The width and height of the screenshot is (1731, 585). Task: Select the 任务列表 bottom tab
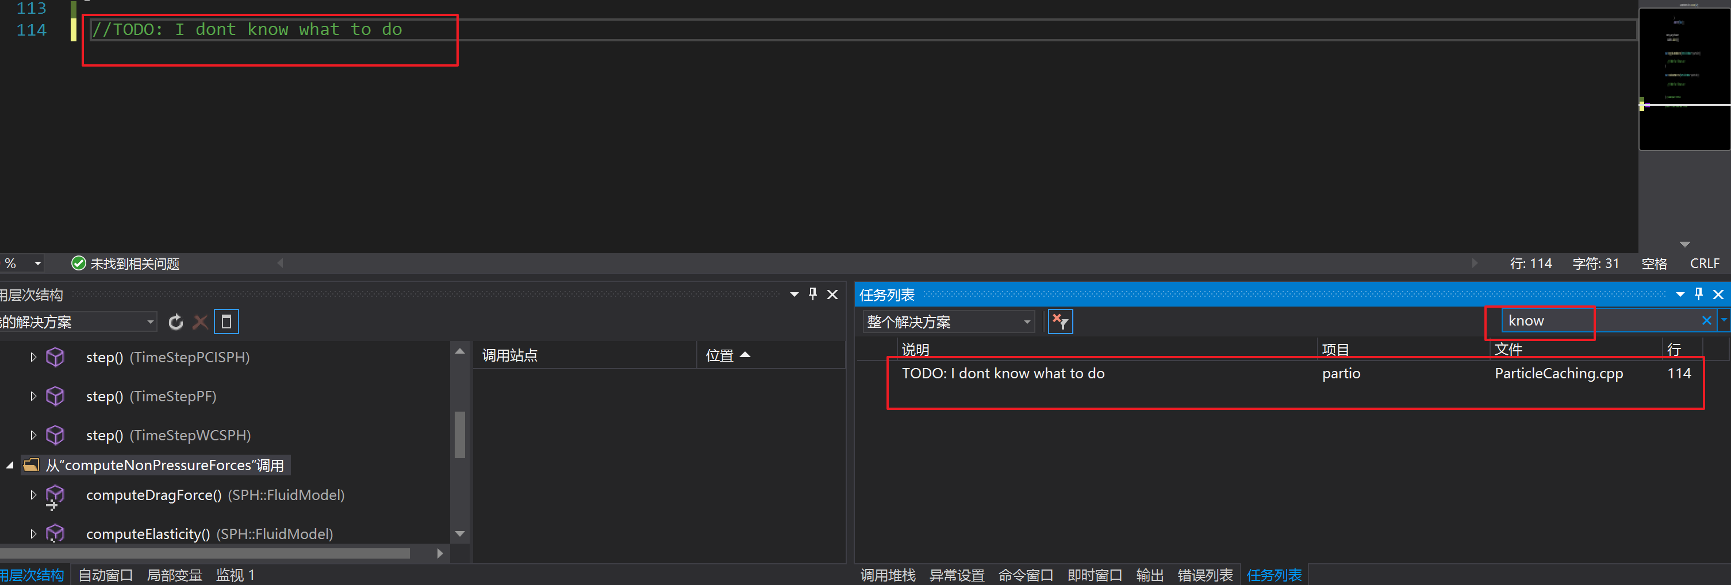pos(1274,575)
